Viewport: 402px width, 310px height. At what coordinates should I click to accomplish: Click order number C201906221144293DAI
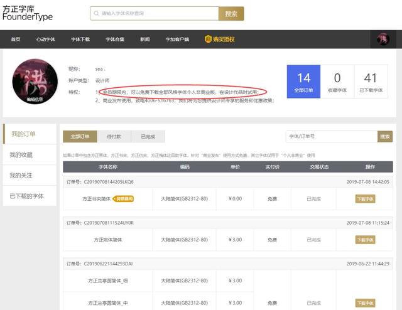108,264
